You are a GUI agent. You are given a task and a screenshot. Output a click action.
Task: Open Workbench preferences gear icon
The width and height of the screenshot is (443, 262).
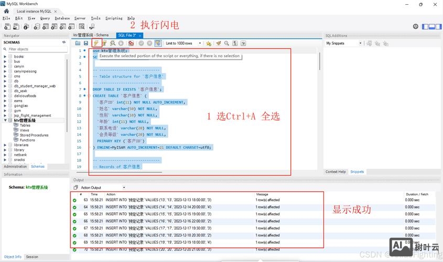[415, 27]
